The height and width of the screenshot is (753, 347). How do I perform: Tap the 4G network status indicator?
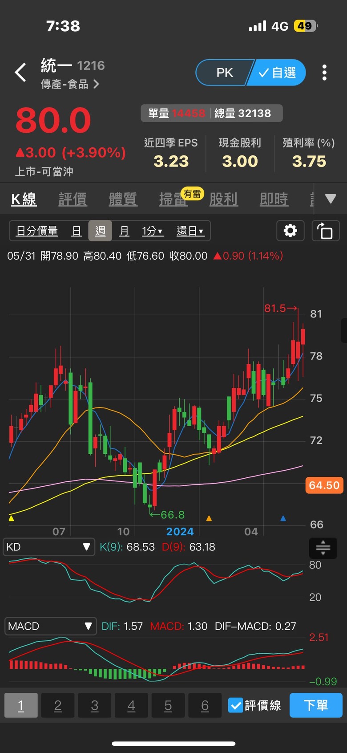280,26
